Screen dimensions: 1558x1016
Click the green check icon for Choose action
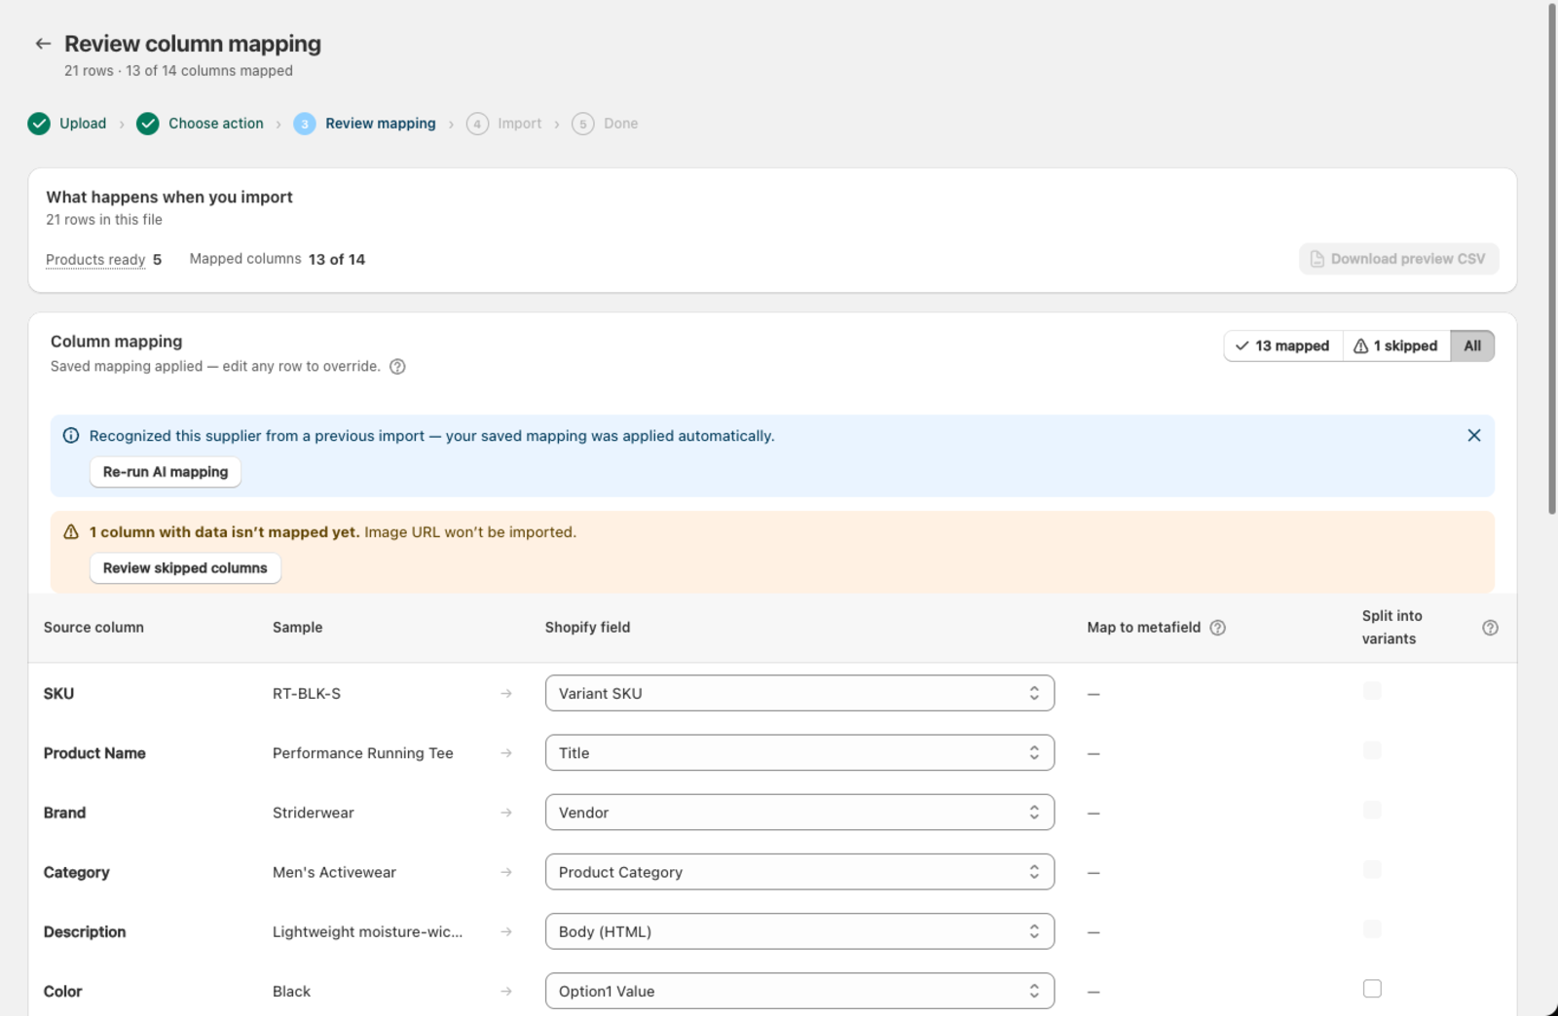click(148, 124)
